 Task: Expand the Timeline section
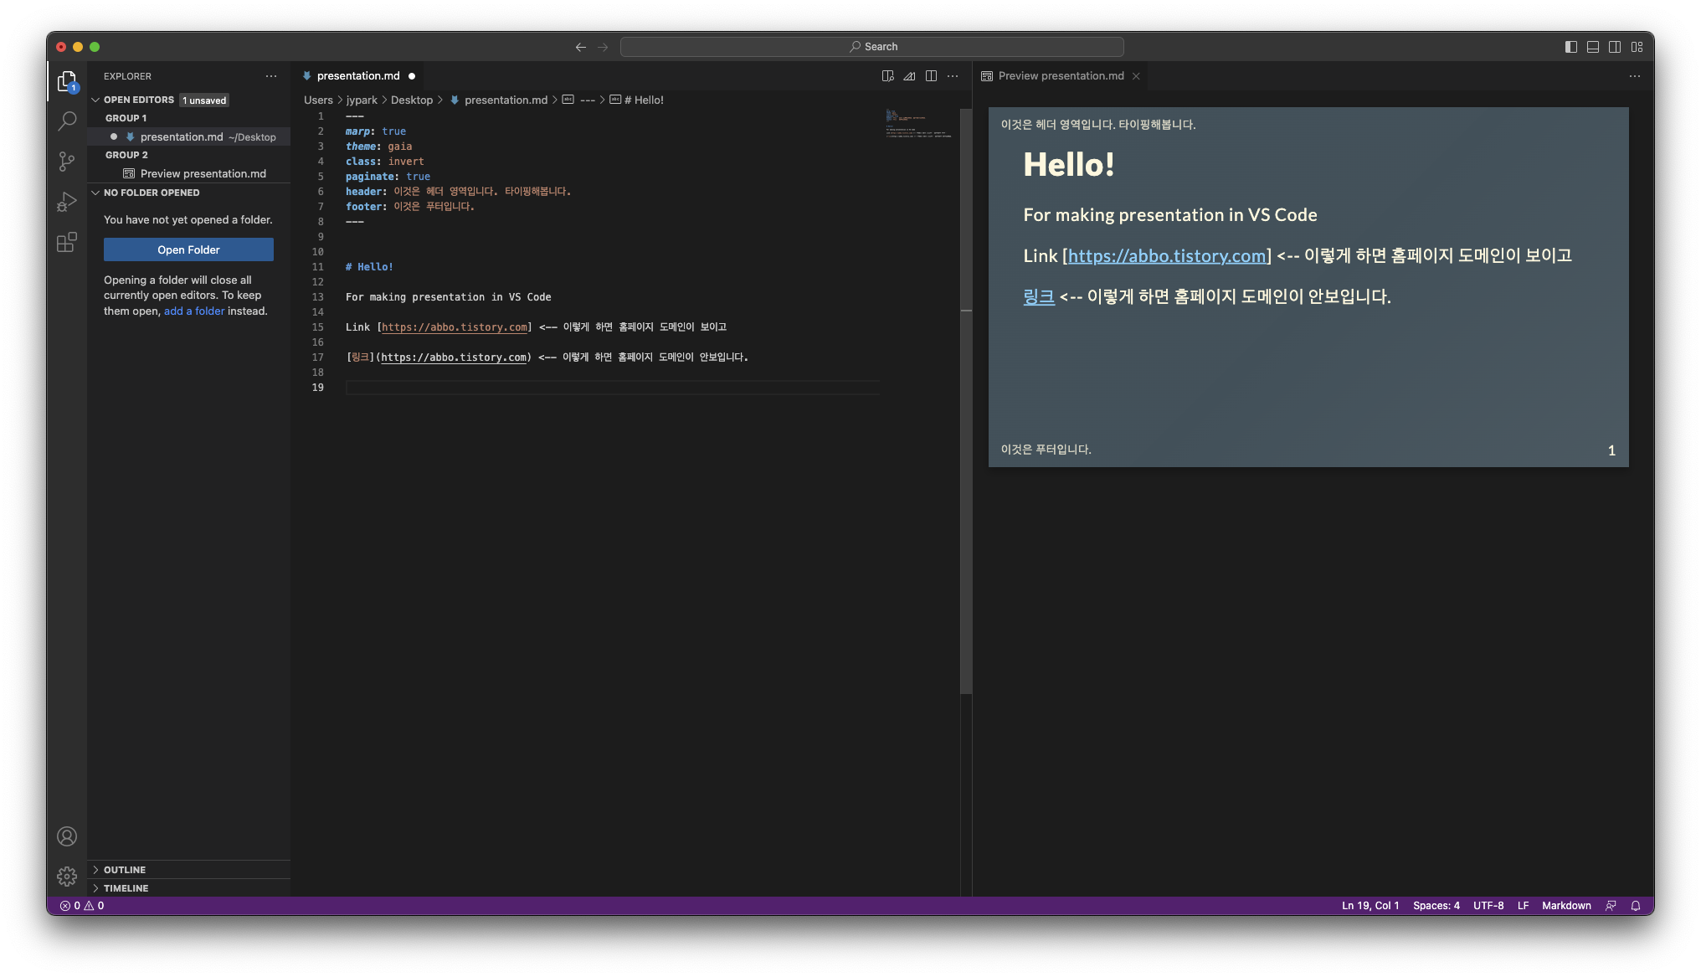click(x=126, y=888)
